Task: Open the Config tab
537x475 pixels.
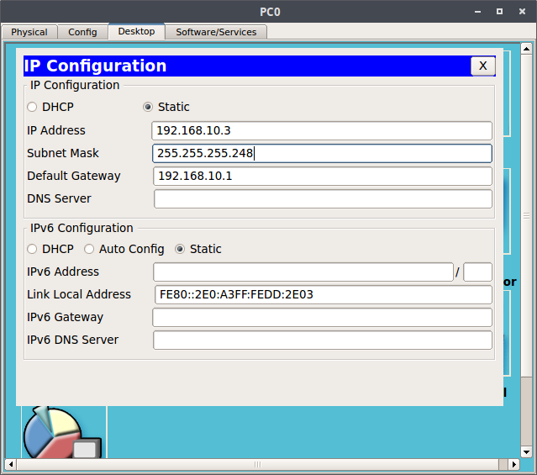Action: (82, 32)
